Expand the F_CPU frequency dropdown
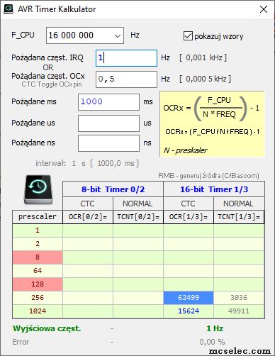Screen dimensions: 275x356 click(118, 35)
